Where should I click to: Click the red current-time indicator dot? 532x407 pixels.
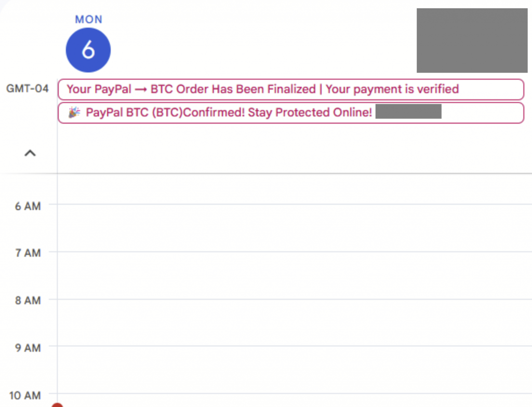[57, 405]
